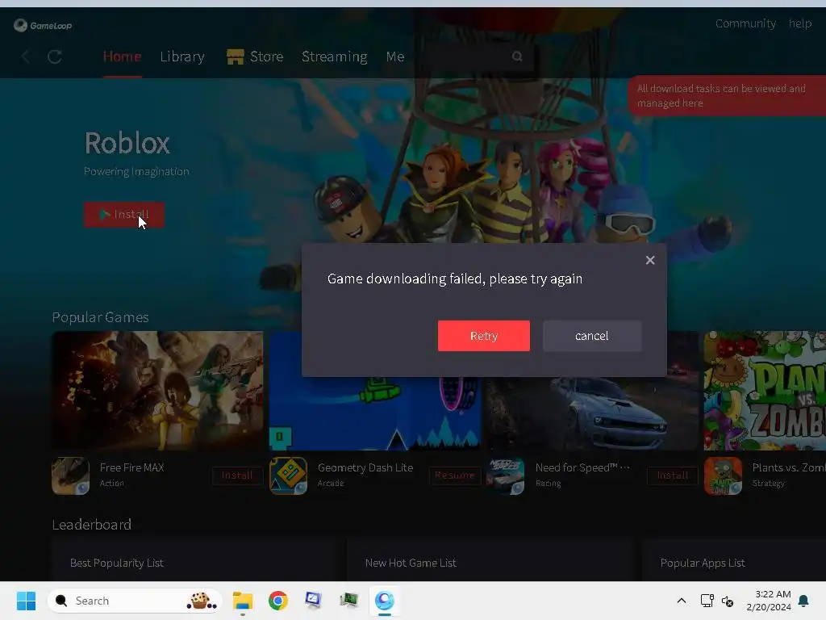
Task: Click the Store shop icon
Action: click(x=235, y=57)
